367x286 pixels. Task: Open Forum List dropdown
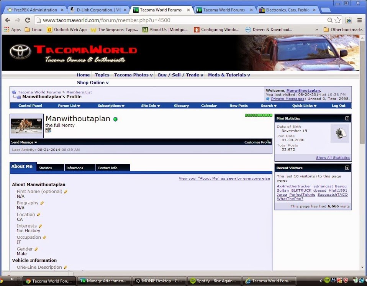click(69, 106)
